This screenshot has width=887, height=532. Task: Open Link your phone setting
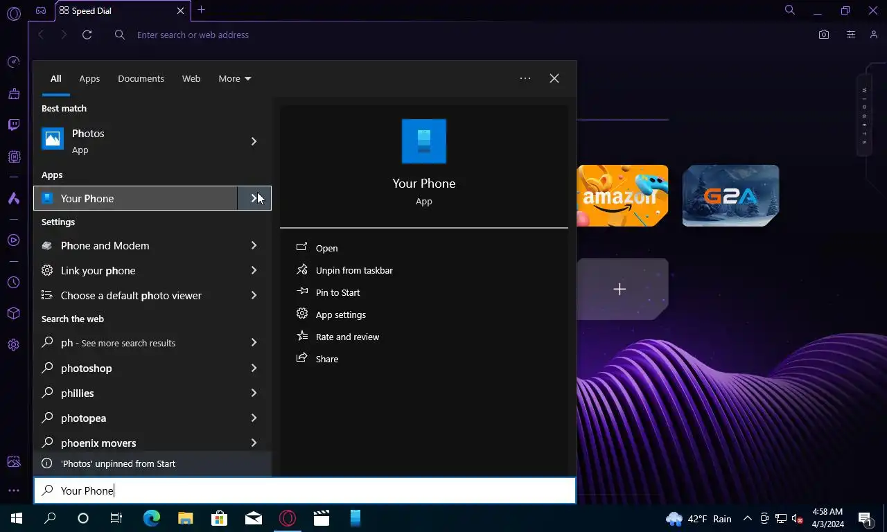tap(135, 270)
